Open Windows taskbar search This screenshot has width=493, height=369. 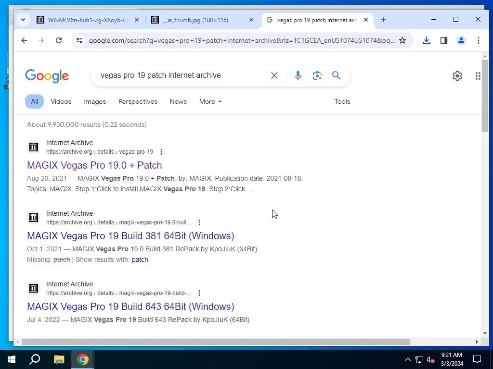[x=35, y=359]
